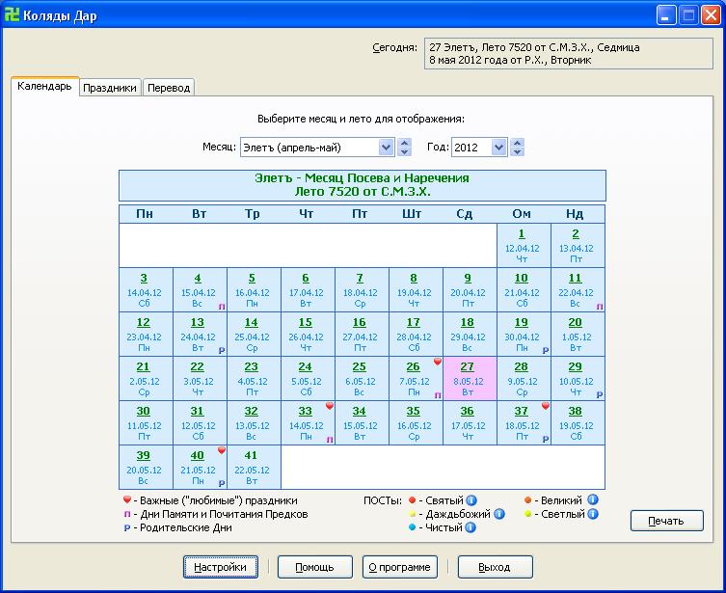Select day 2 (13.04.12)

click(x=578, y=245)
